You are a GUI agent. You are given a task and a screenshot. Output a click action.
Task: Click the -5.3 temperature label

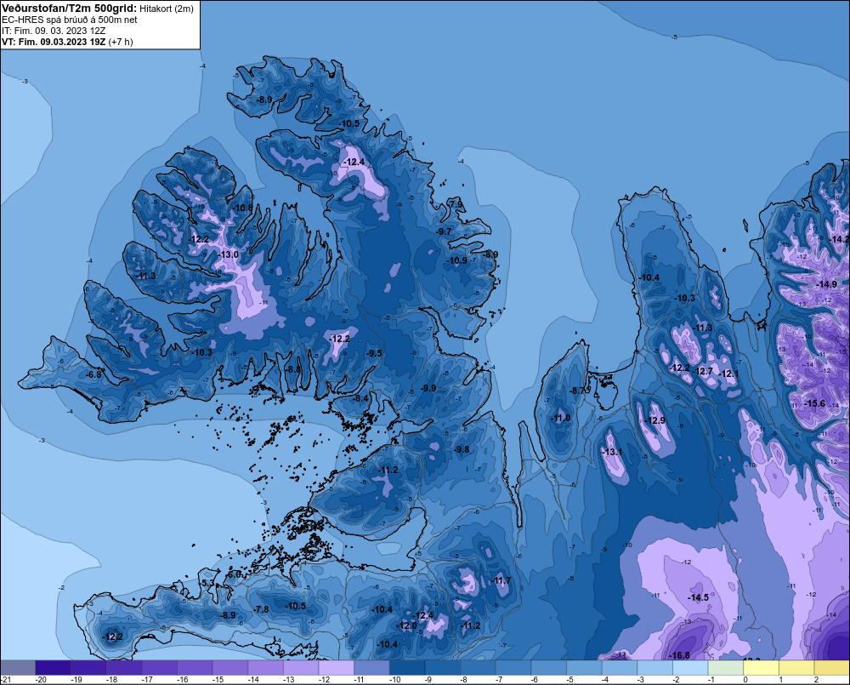208,583
